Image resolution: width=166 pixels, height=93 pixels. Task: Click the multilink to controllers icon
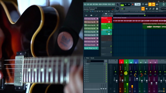point(154,9)
